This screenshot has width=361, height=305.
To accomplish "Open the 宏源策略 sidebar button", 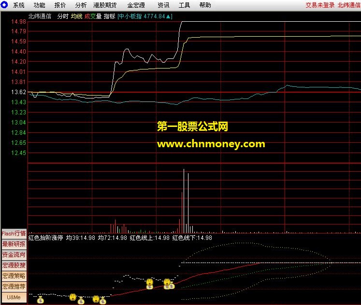I will pyautogui.click(x=14, y=276).
